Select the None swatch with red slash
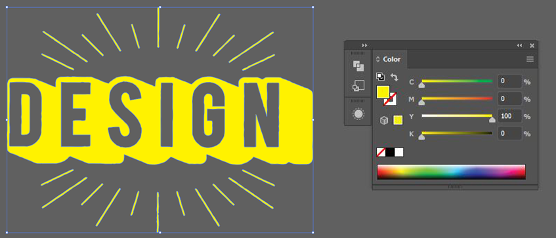 pos(381,152)
